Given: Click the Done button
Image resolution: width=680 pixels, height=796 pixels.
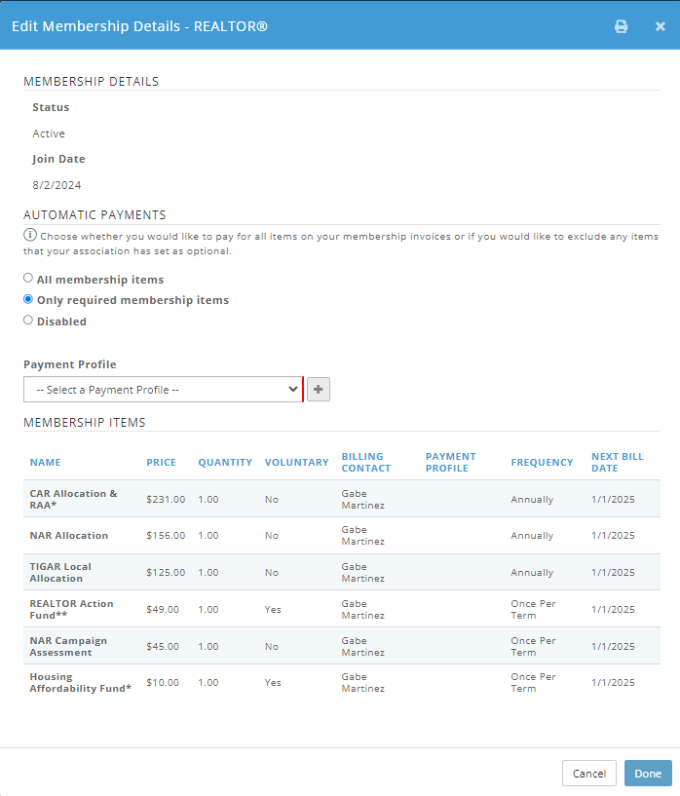Looking at the screenshot, I should (648, 774).
